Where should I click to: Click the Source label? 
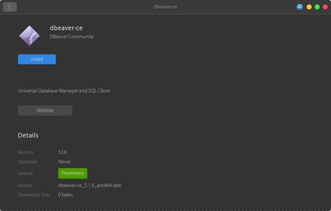(25, 186)
